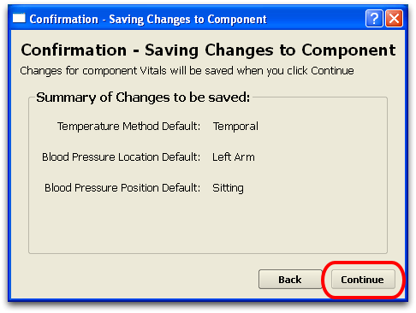The height and width of the screenshot is (313, 416).
Task: Click the blank space left of the Back button
Action: 137,280
